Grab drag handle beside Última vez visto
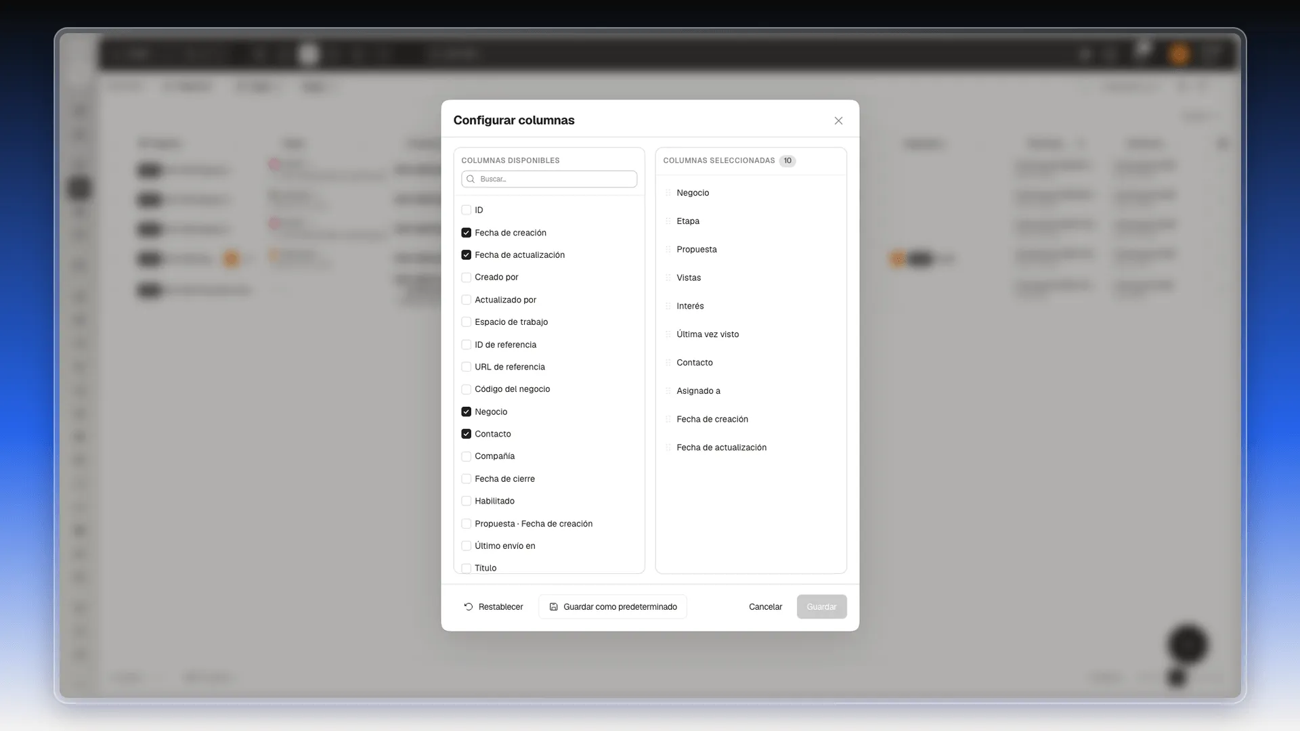Screen dimensions: 1300x731 click(668, 334)
